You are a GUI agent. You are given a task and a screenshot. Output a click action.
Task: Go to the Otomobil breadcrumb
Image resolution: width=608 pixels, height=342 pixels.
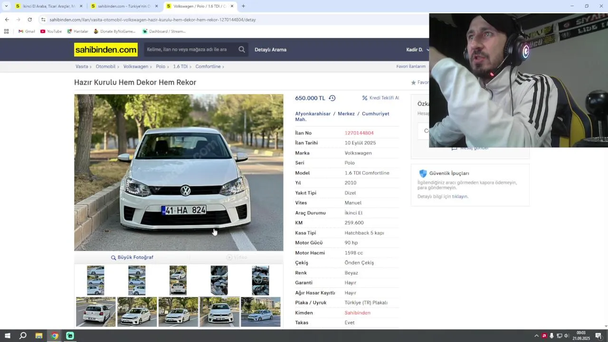pyautogui.click(x=105, y=66)
